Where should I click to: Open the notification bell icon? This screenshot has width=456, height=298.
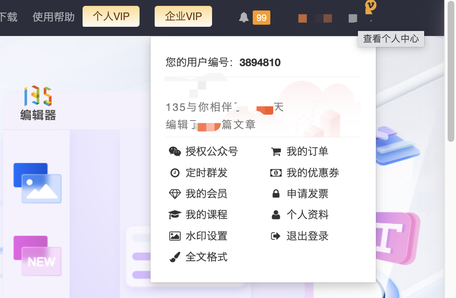[x=244, y=17]
